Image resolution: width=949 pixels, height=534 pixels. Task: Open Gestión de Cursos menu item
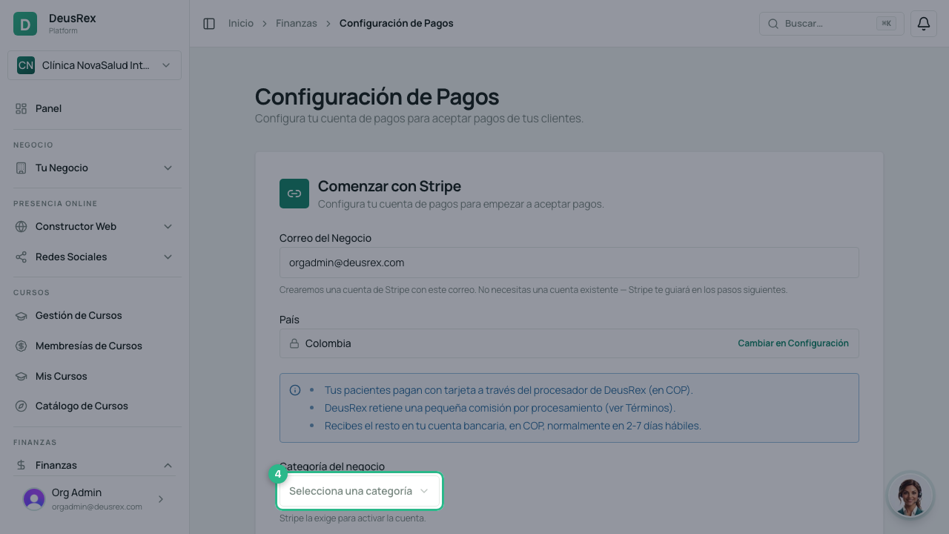(94, 315)
